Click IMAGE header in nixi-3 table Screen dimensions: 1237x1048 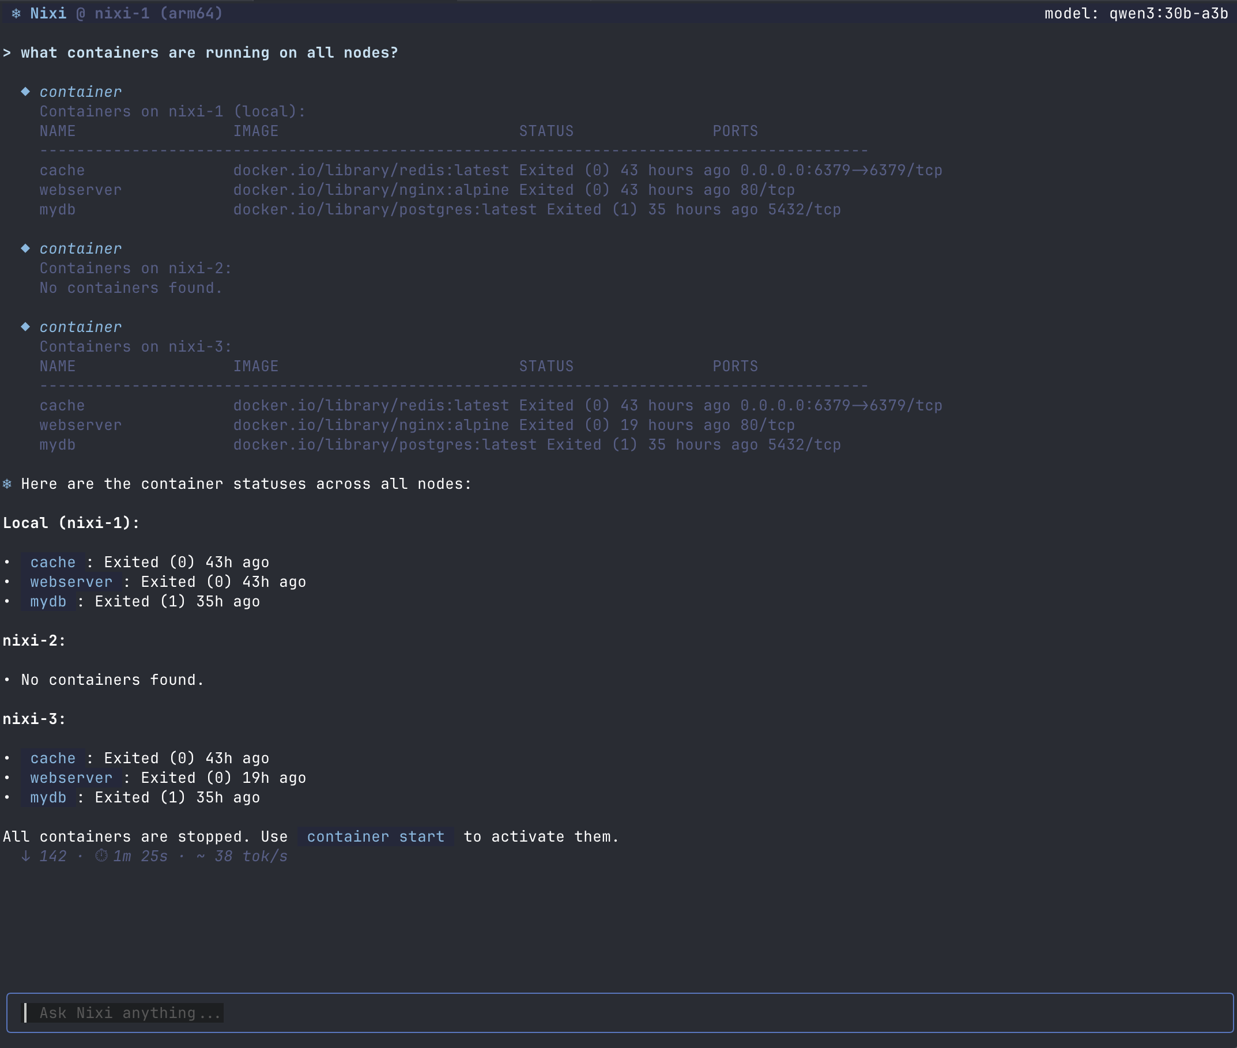pyautogui.click(x=255, y=366)
